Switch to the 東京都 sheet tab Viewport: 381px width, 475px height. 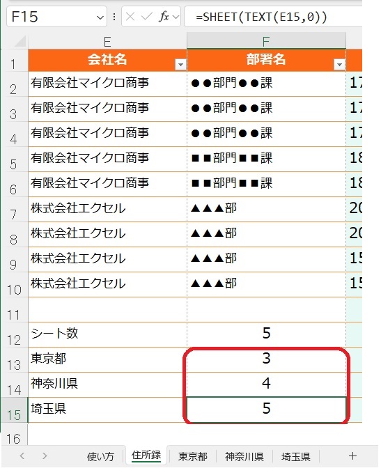coord(193,456)
